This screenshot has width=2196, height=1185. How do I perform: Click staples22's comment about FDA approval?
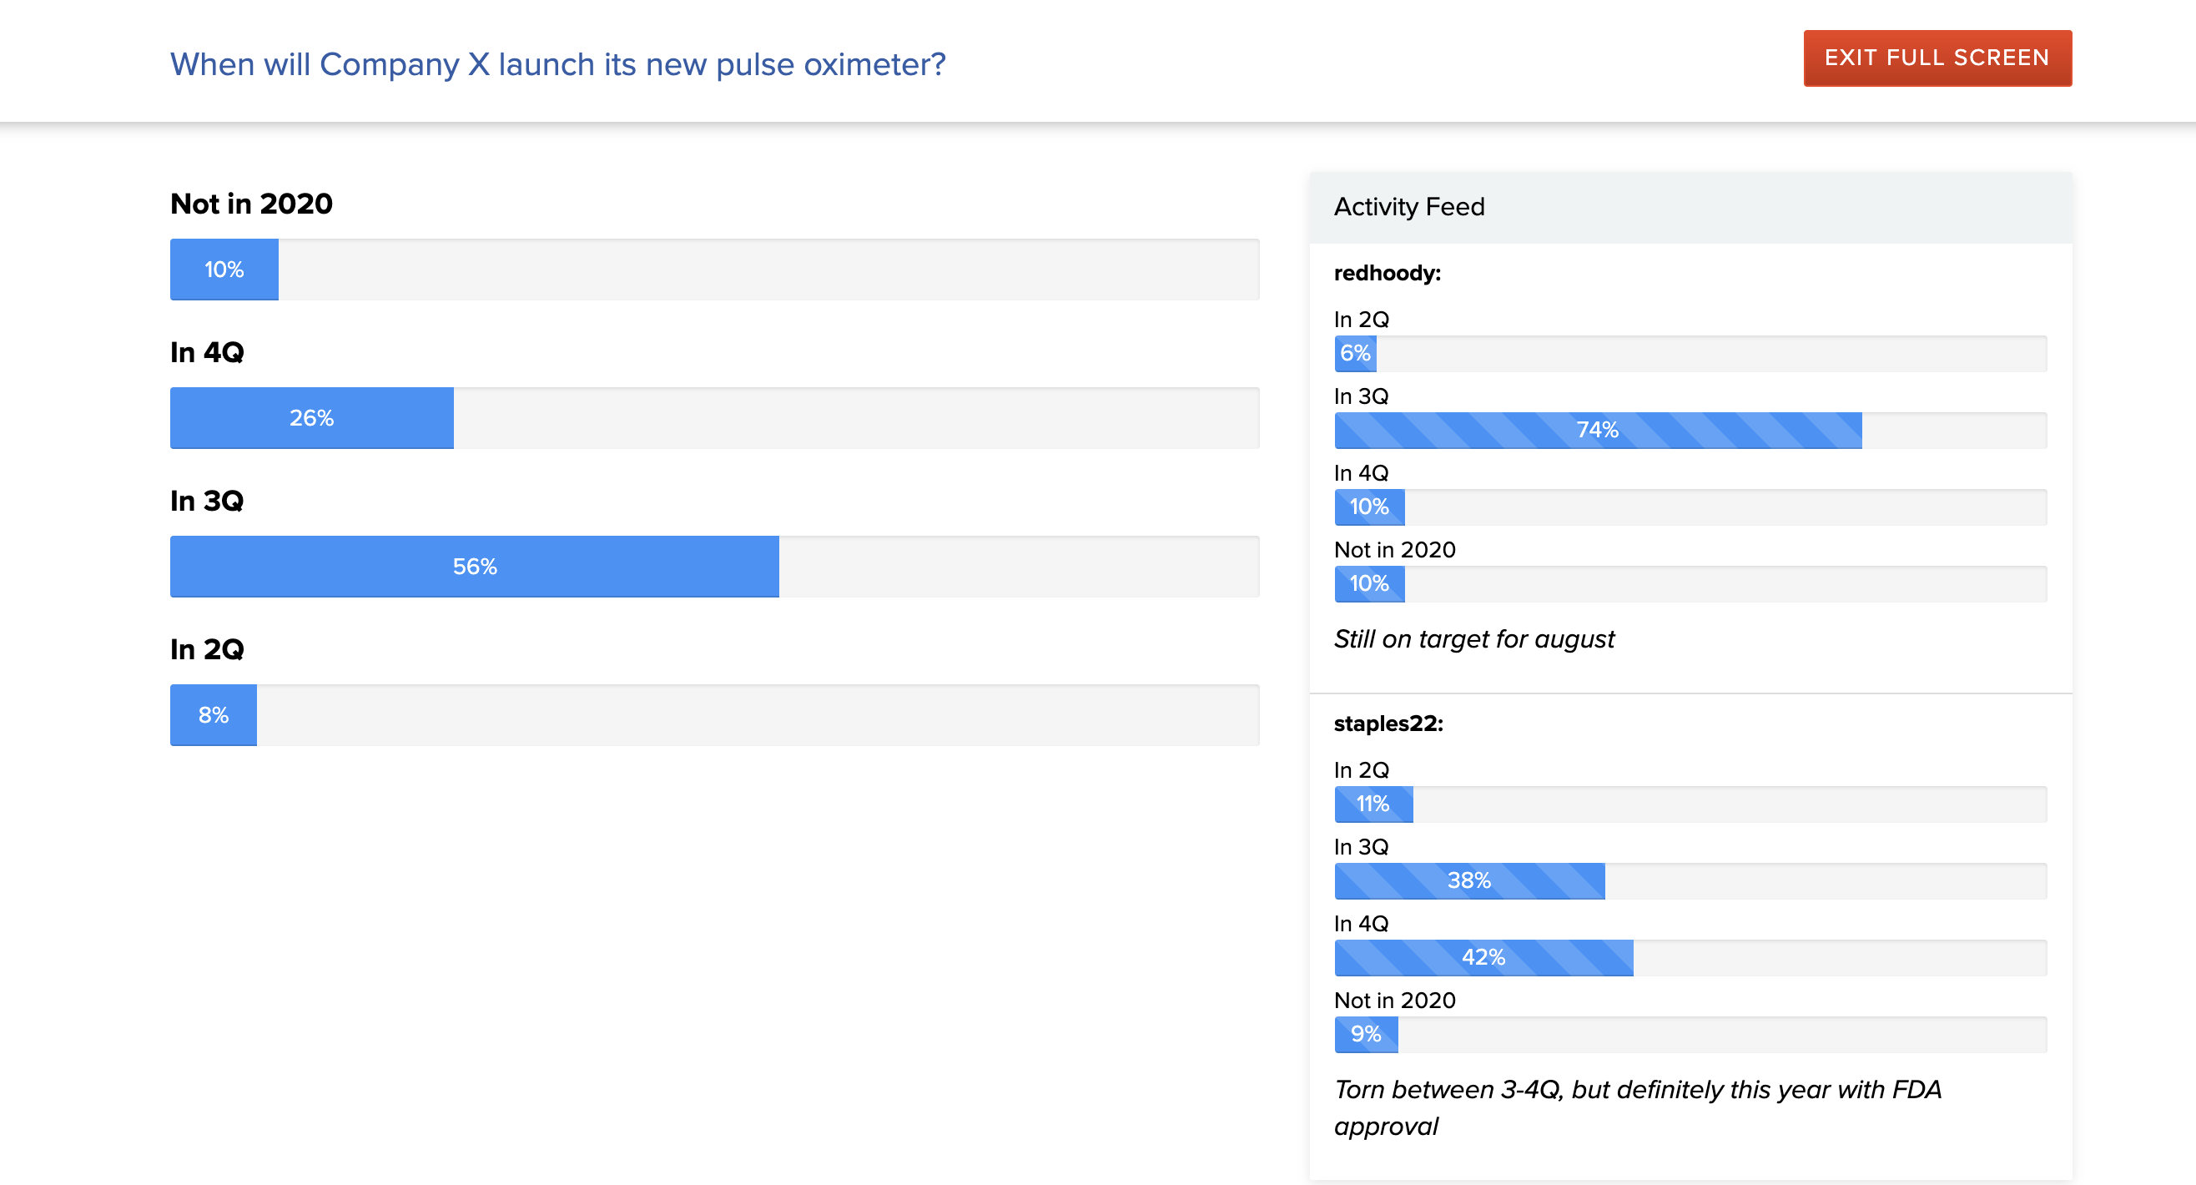1638,1107
